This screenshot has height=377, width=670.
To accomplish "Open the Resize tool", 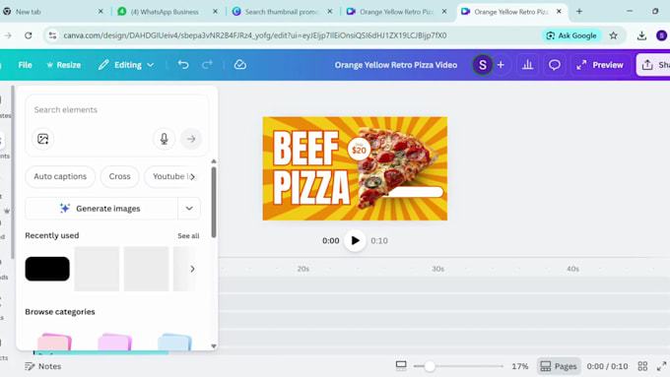I will tap(64, 65).
